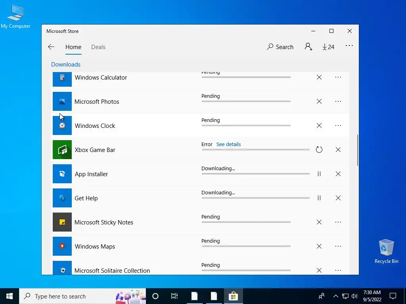Pause the Get Help download
Screen dimensions: 406x304
[319, 198]
